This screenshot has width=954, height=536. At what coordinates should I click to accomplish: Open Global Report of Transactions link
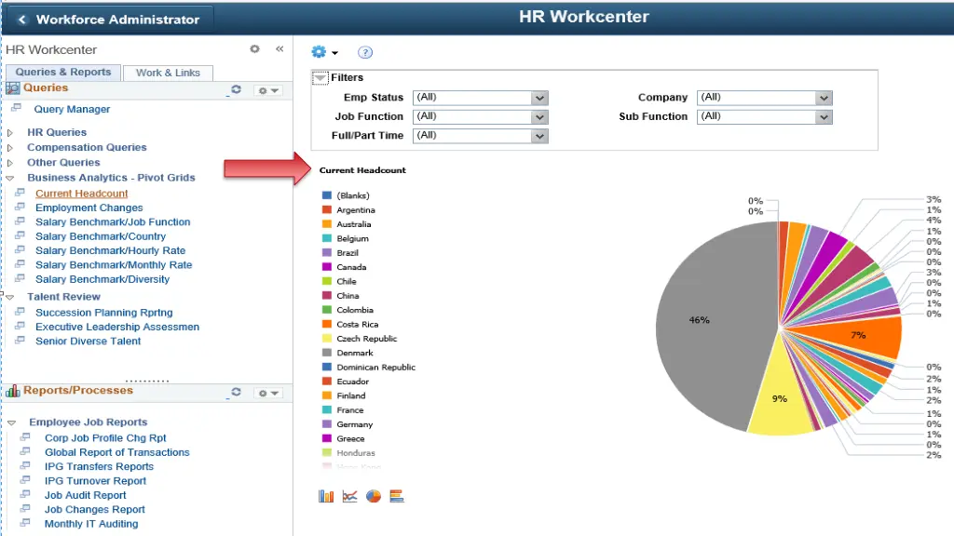[116, 452]
